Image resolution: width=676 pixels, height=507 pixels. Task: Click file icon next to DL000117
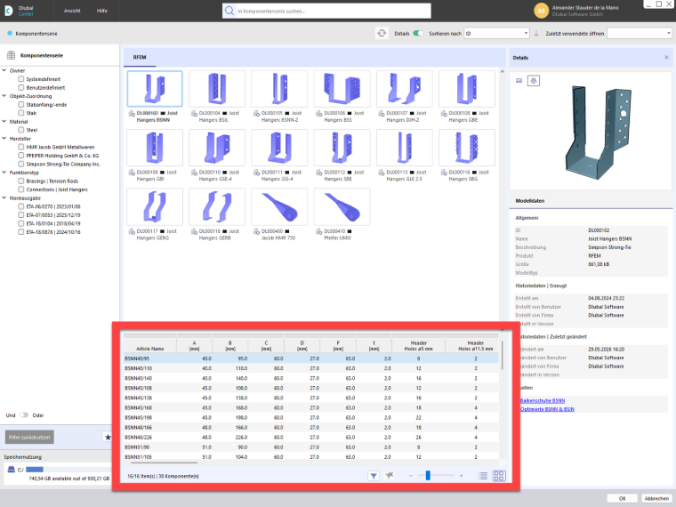pos(132,231)
